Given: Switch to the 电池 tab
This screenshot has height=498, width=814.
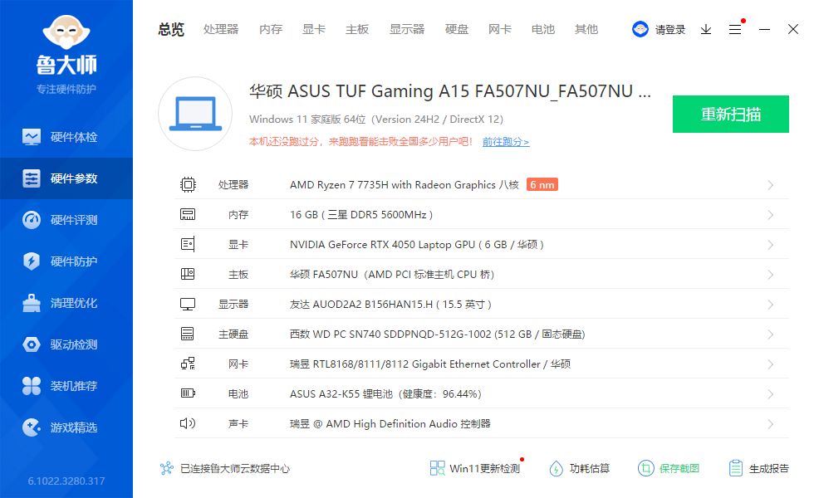Looking at the screenshot, I should click(543, 29).
